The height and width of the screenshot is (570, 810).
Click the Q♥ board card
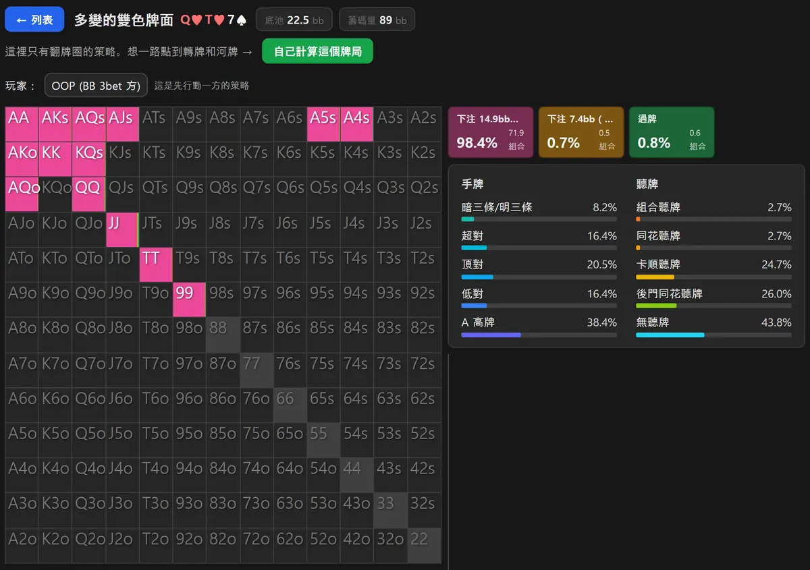[191, 20]
